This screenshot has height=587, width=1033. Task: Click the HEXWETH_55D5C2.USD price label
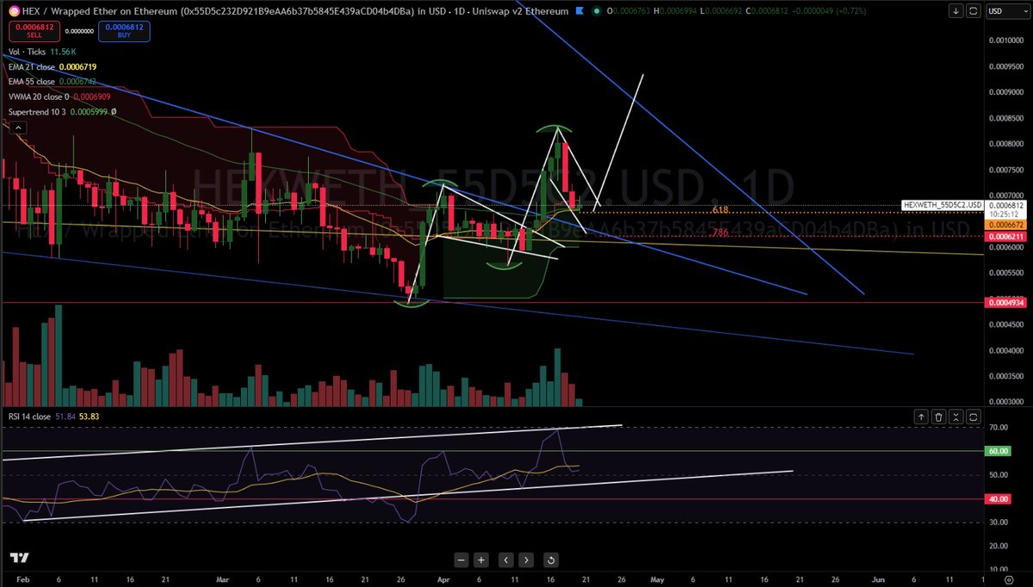click(x=942, y=205)
